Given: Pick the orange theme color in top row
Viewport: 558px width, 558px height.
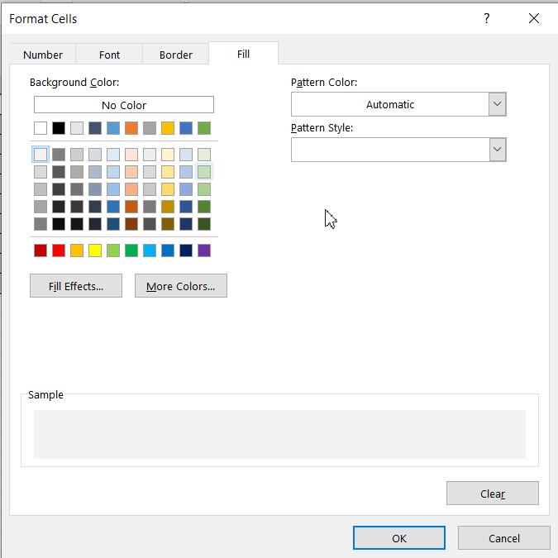Looking at the screenshot, I should coord(131,128).
